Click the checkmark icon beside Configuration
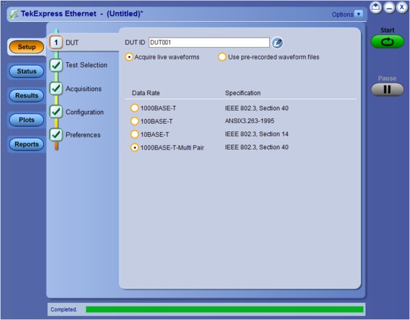The width and height of the screenshot is (410, 320). coord(56,111)
